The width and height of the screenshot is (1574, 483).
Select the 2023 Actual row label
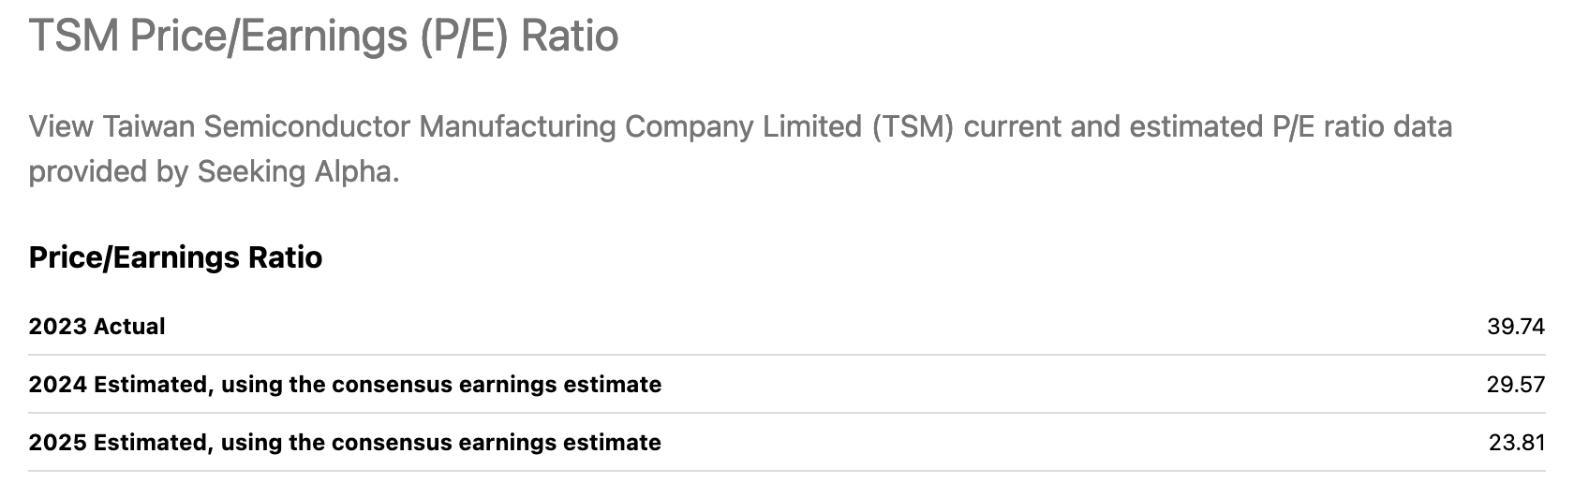pyautogui.click(x=97, y=327)
